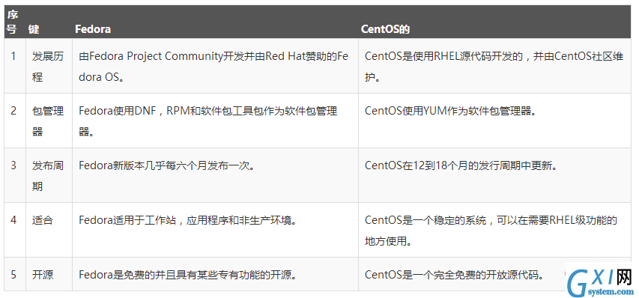Select the 开源 key cell
Viewport: 639px width, 298px height.
(x=49, y=274)
